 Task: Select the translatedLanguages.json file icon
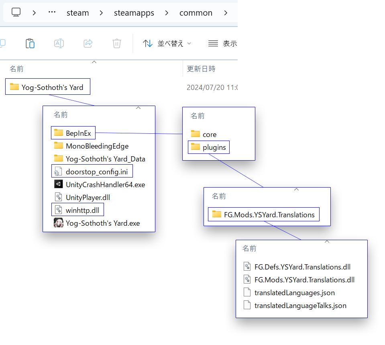pyautogui.click(x=247, y=292)
